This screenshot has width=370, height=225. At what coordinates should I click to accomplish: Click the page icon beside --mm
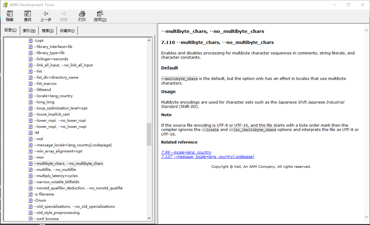point(30,157)
